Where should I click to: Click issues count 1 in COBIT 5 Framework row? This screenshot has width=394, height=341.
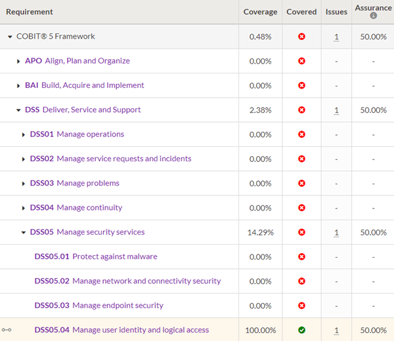click(336, 37)
